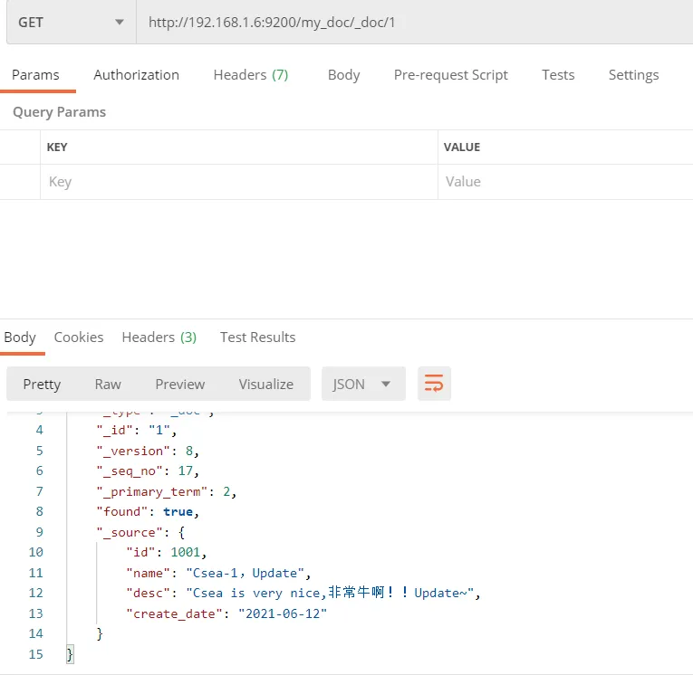
Task: Switch to Preview response view
Action: (x=179, y=384)
